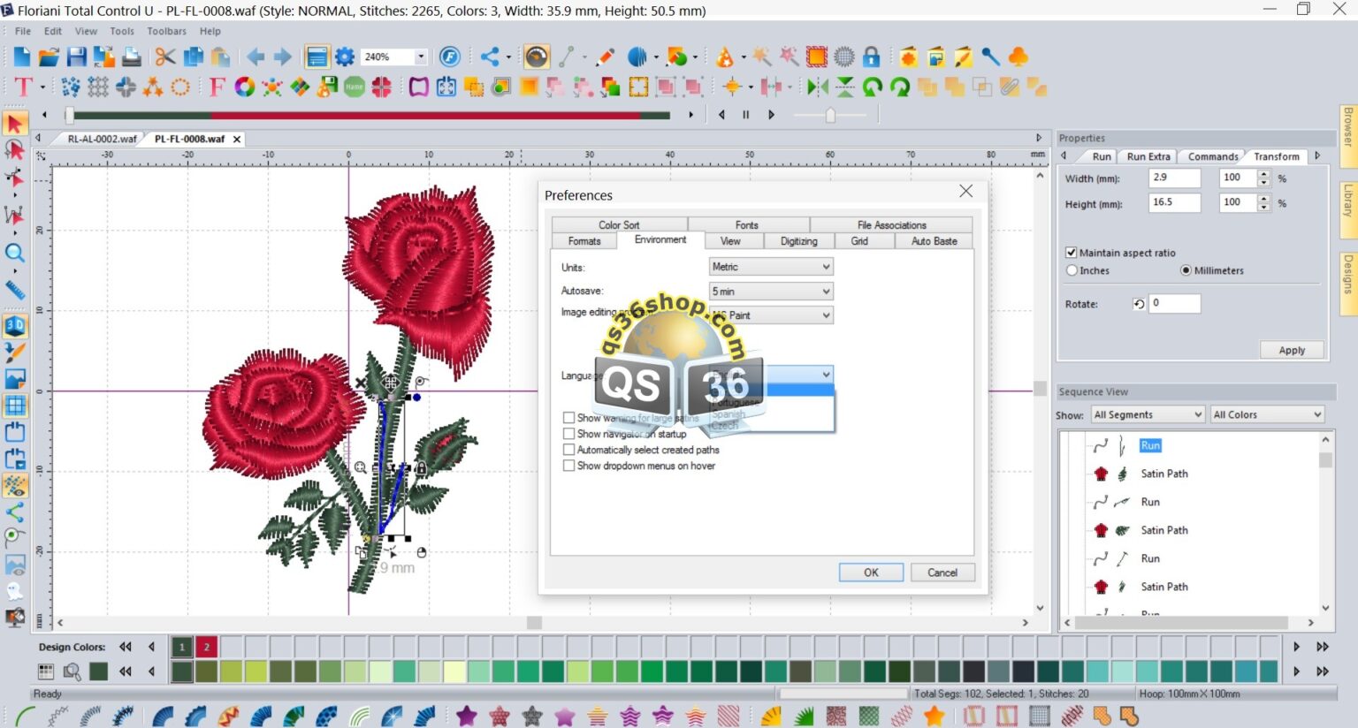Enable Show navigator on startup checkbox
This screenshot has height=728, width=1358.
pyautogui.click(x=568, y=434)
